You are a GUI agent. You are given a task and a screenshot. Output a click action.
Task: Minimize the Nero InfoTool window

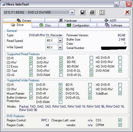click(x=117, y=4)
